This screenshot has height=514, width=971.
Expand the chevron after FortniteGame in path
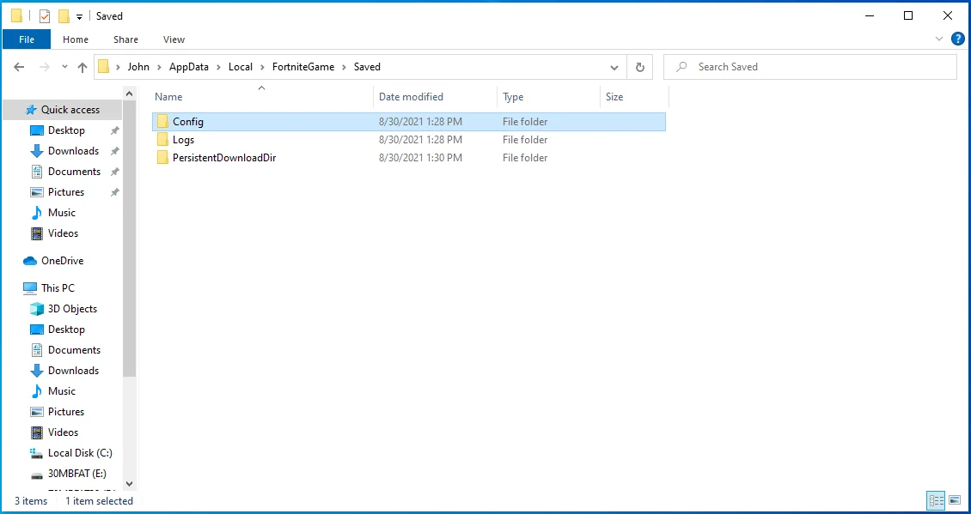344,67
